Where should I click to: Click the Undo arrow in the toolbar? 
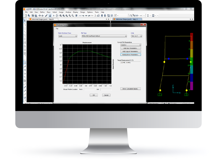pos(39,16)
